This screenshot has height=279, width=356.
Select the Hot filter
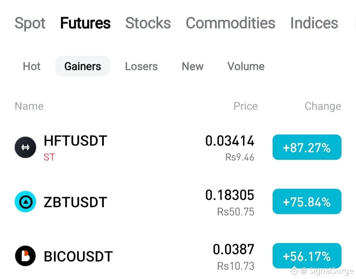32,66
